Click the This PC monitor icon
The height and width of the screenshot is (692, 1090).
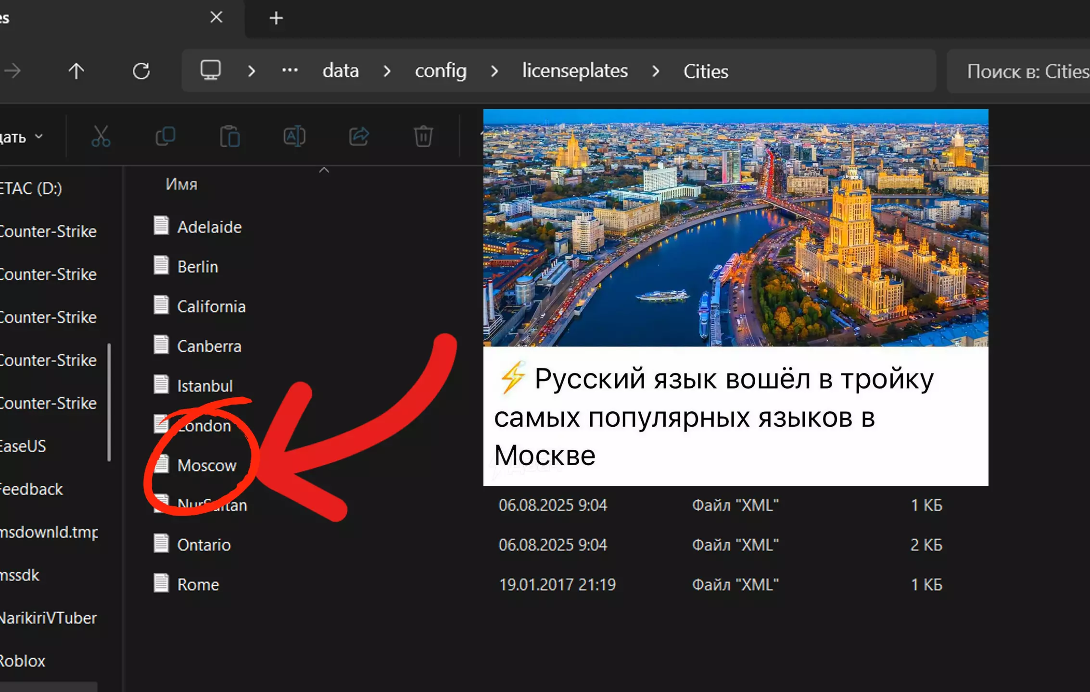pyautogui.click(x=211, y=71)
